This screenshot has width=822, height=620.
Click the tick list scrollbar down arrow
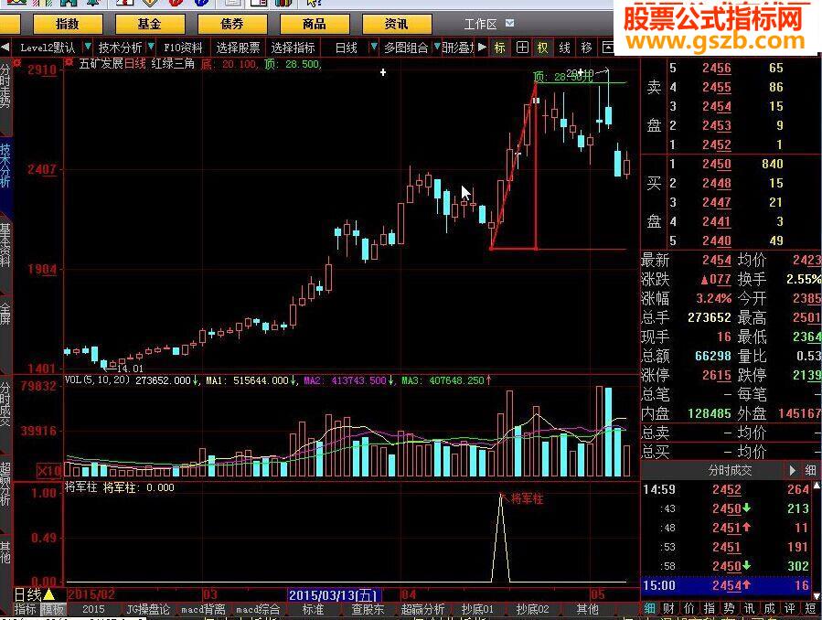click(x=817, y=596)
